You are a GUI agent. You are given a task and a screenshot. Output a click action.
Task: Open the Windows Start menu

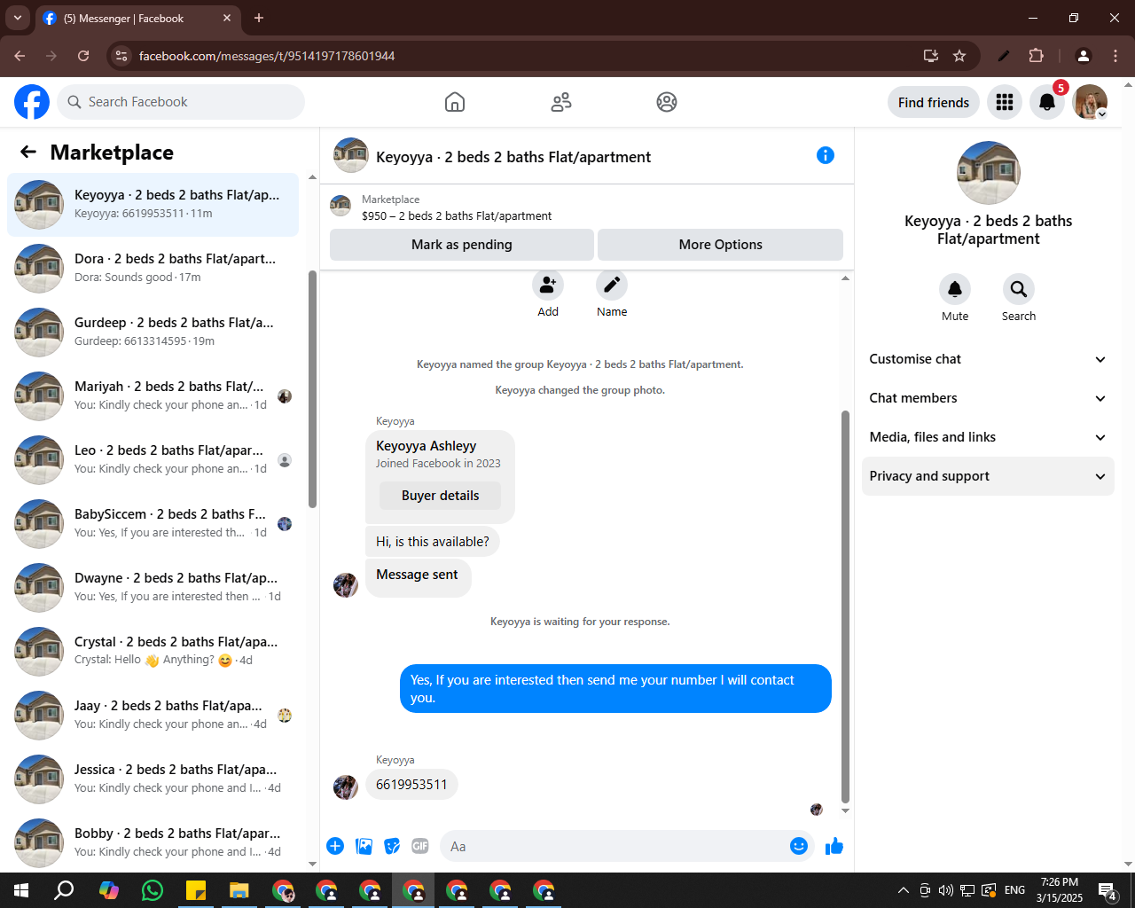click(21, 890)
